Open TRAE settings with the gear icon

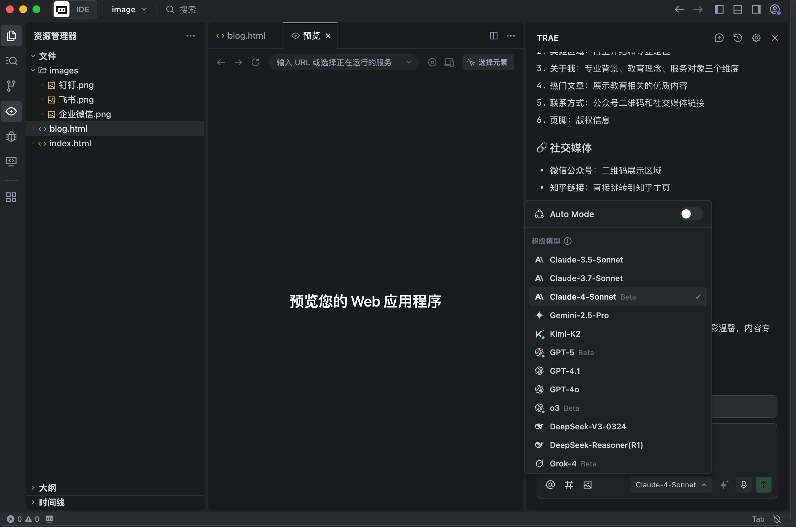(x=756, y=38)
